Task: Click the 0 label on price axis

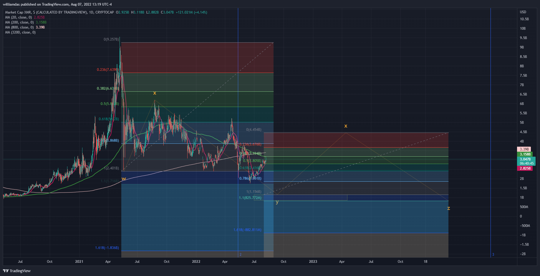Action: click(x=521, y=216)
